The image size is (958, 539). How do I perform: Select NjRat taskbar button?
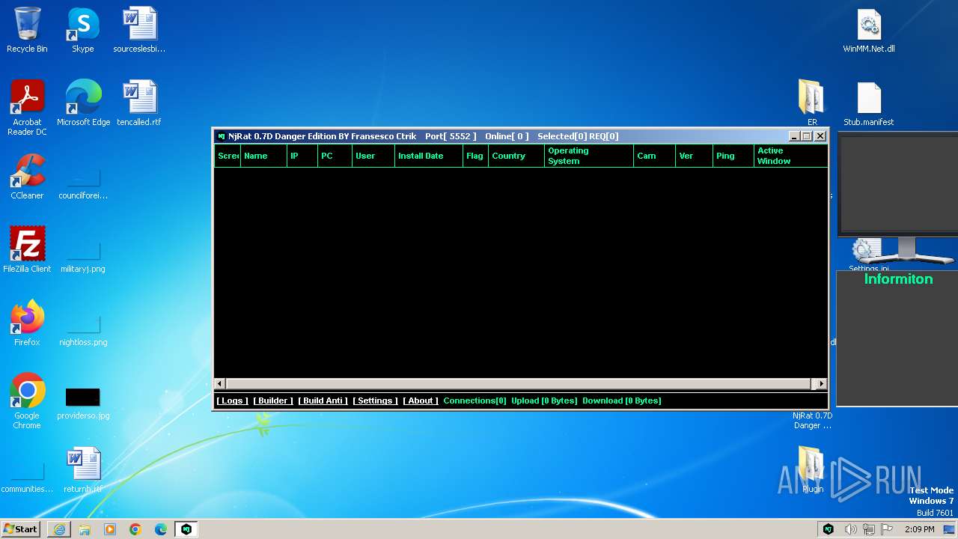(x=186, y=529)
